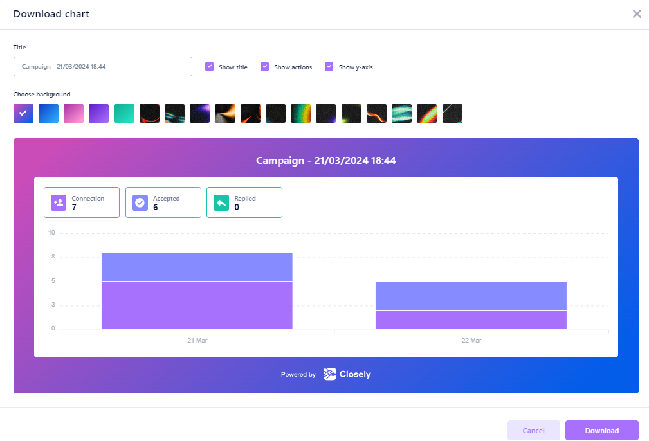Pick the selected purple-blue gradient swatch
The height and width of the screenshot is (441, 649).
23,113
